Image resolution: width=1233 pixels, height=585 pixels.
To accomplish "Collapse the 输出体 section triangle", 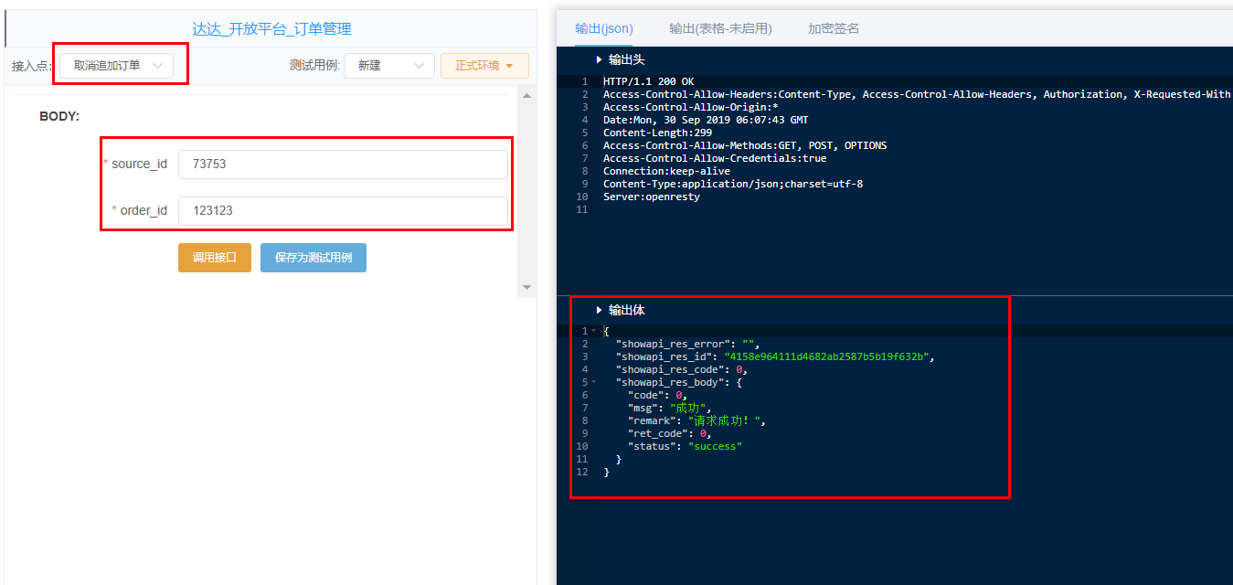I will 599,310.
